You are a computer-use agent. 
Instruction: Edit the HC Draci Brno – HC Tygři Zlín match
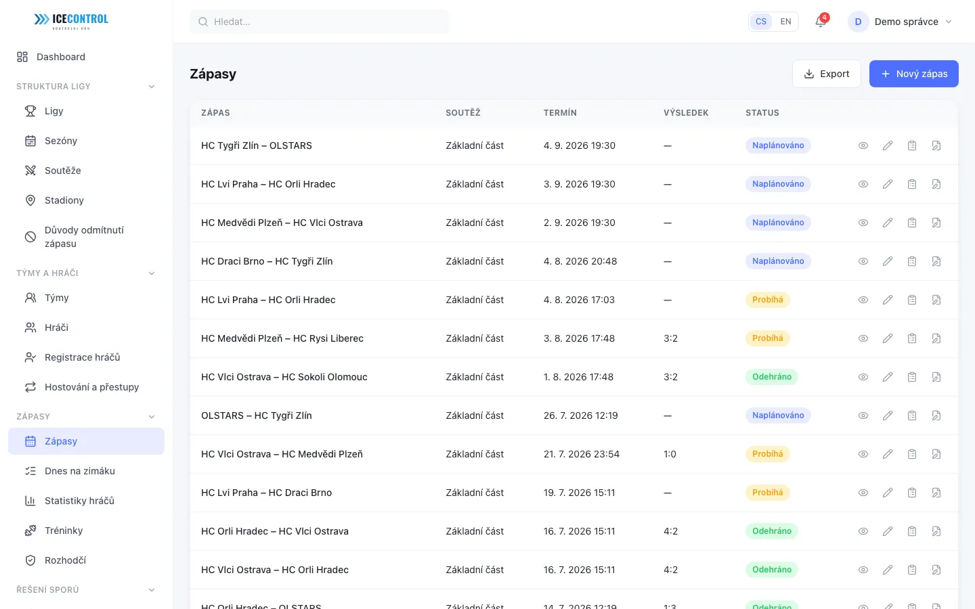888,261
